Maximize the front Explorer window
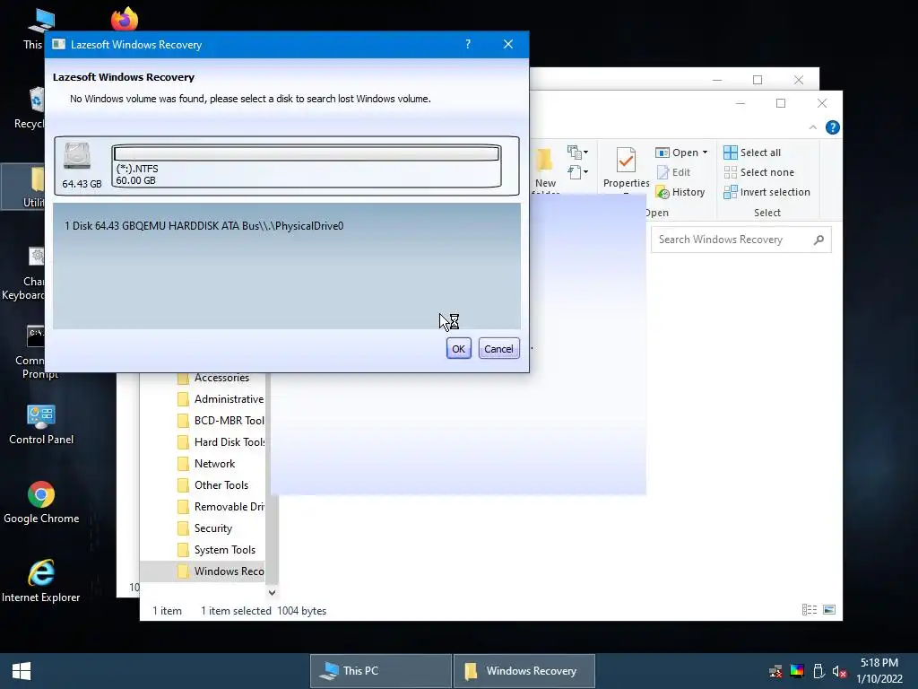Viewport: 918px width, 689px height. (x=781, y=103)
